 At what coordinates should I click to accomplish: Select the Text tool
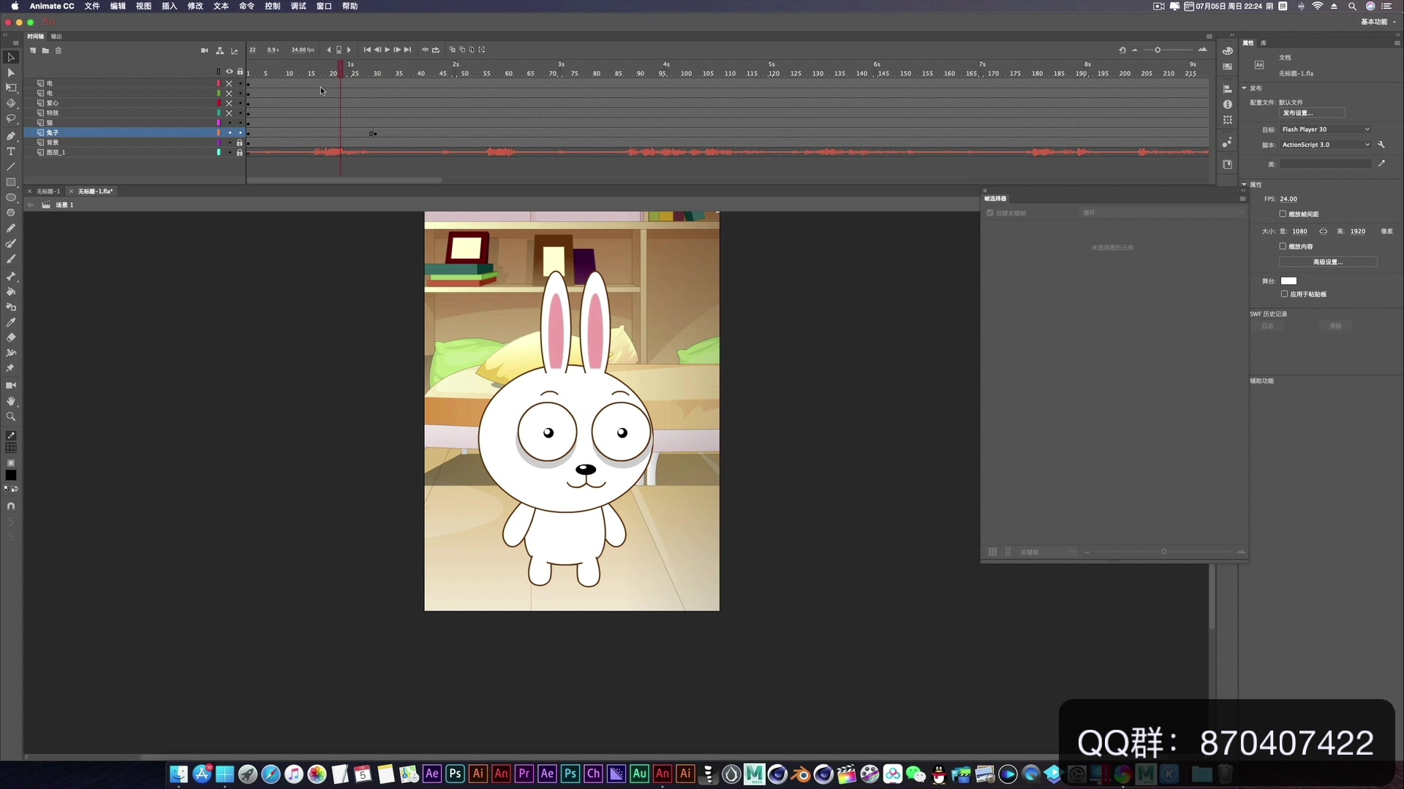point(11,151)
